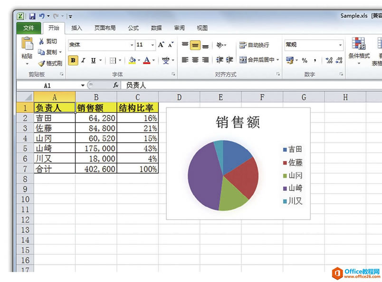Open underline style dropdown arrow

[100, 60]
